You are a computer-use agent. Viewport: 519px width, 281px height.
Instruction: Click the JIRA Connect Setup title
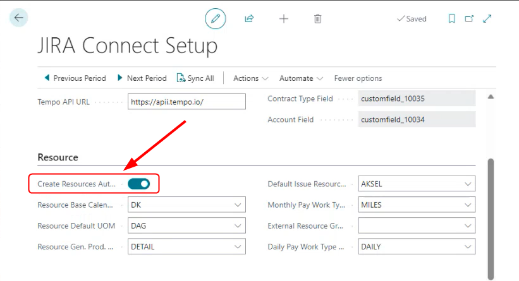tap(128, 45)
